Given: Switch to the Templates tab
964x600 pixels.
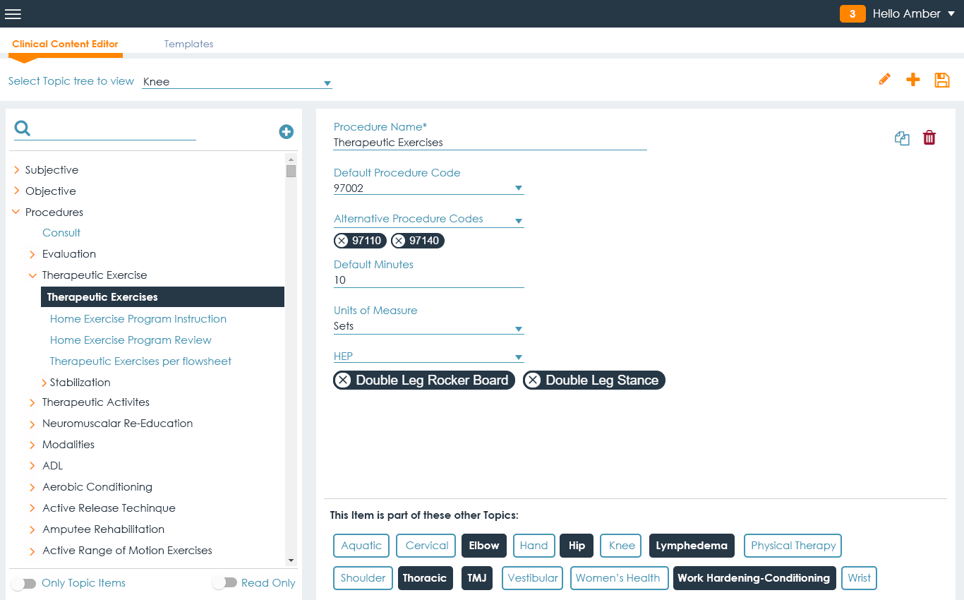Looking at the screenshot, I should 188,44.
